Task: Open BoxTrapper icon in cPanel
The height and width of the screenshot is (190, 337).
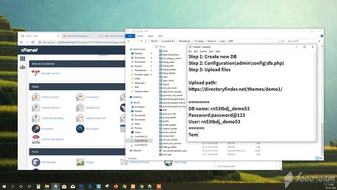Action: (x=80, y=129)
